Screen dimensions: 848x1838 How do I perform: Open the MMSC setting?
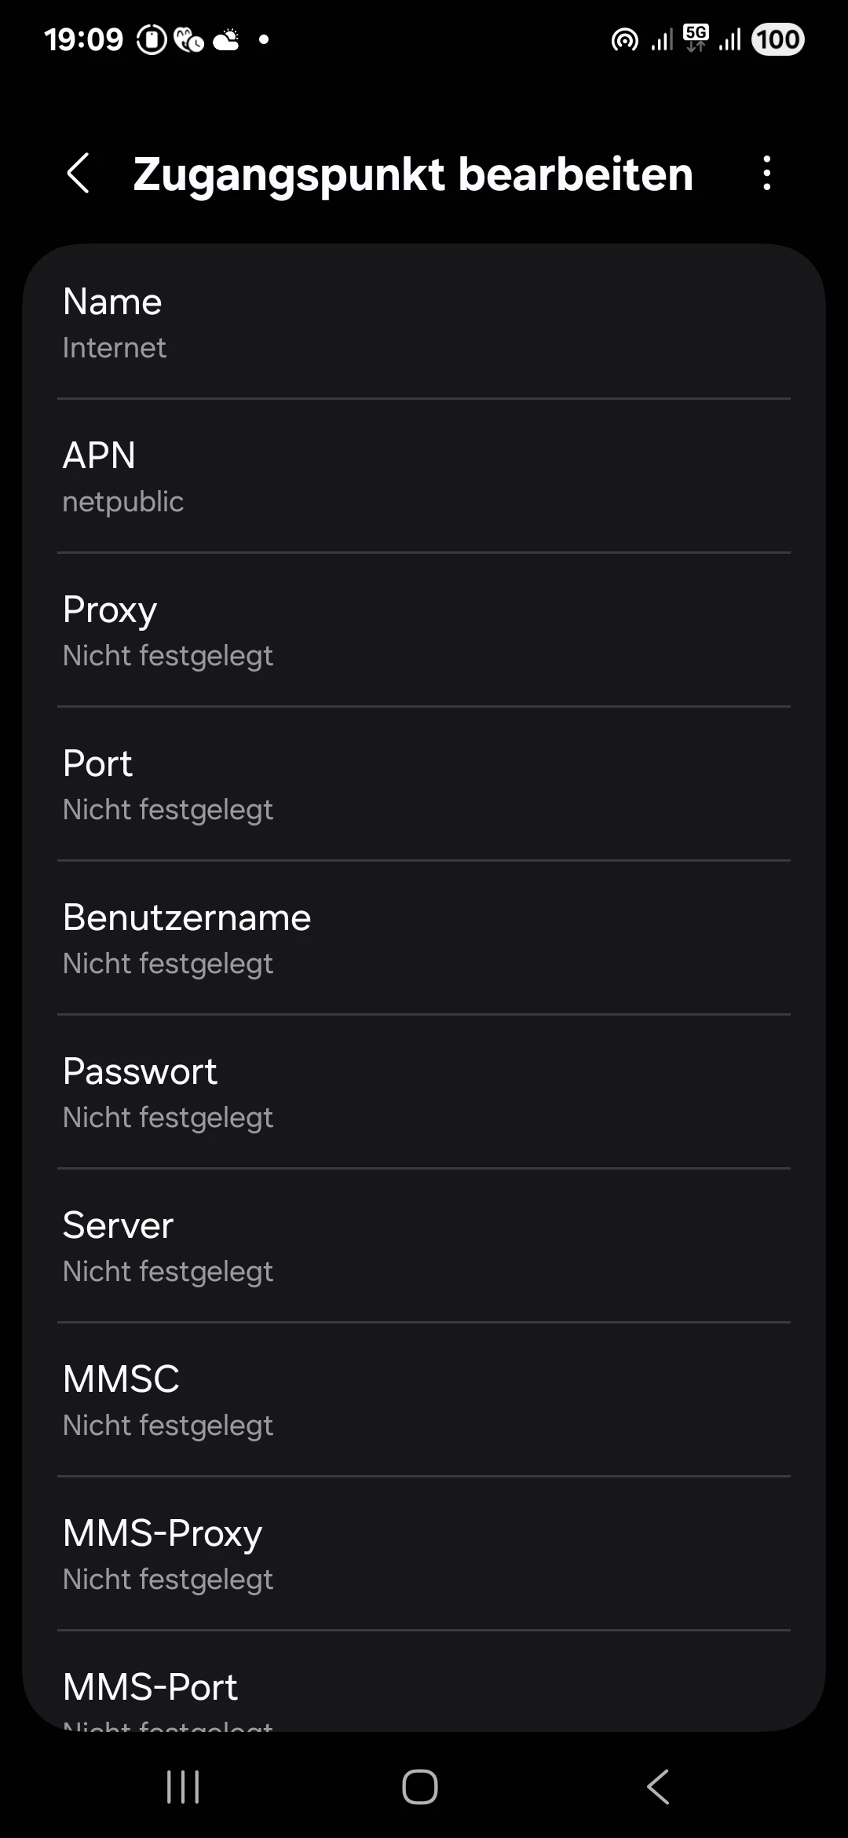pyautogui.click(x=424, y=1400)
